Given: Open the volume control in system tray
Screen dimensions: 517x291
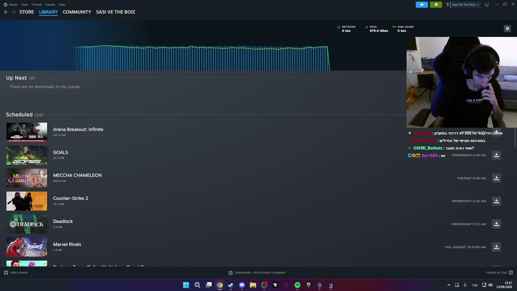Looking at the screenshot, I should point(490,285).
